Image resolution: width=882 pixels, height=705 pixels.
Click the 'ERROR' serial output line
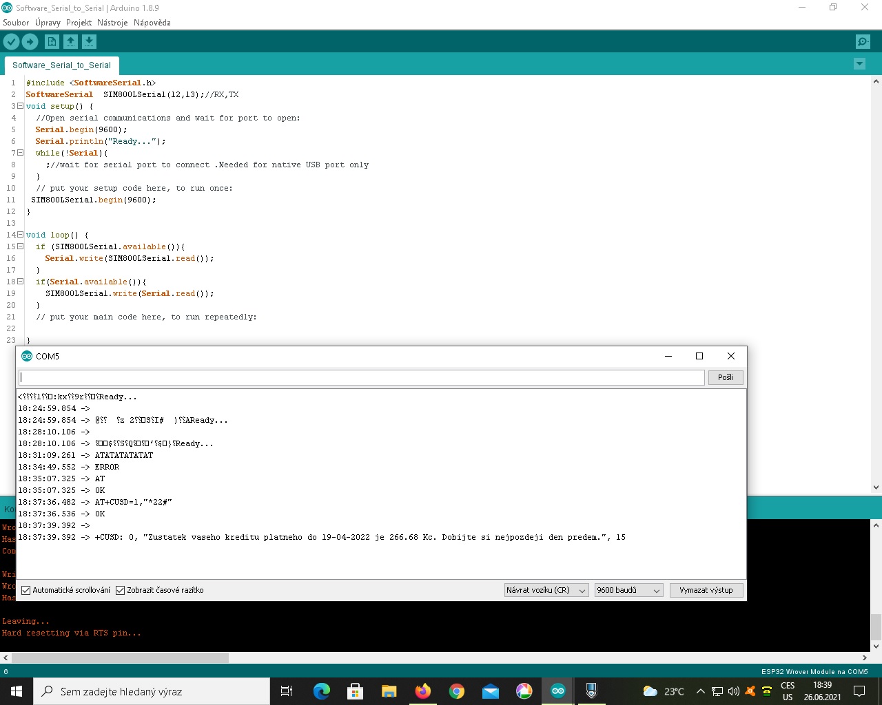[x=69, y=467]
